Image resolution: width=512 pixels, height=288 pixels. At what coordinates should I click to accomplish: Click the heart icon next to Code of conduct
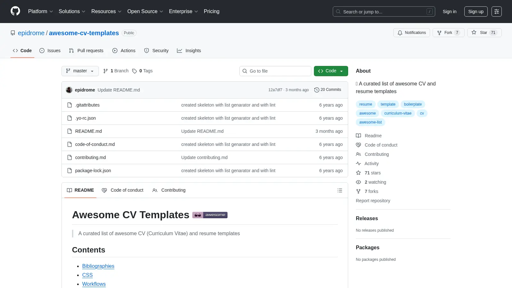[x=358, y=145]
